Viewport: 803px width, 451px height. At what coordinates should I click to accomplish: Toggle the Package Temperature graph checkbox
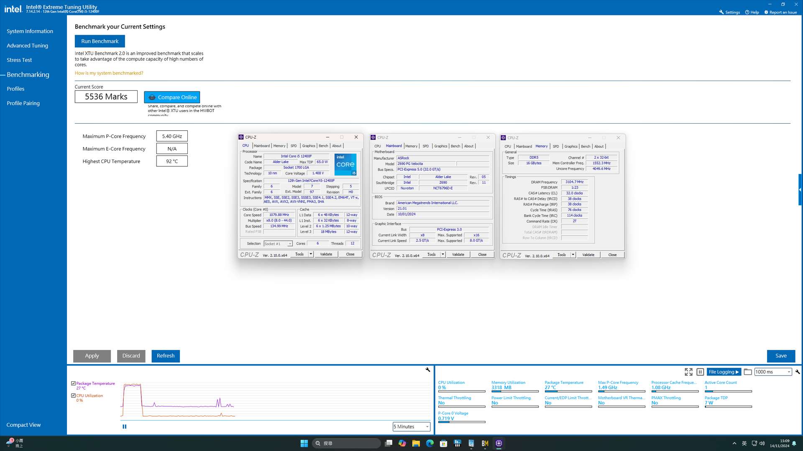click(x=74, y=383)
